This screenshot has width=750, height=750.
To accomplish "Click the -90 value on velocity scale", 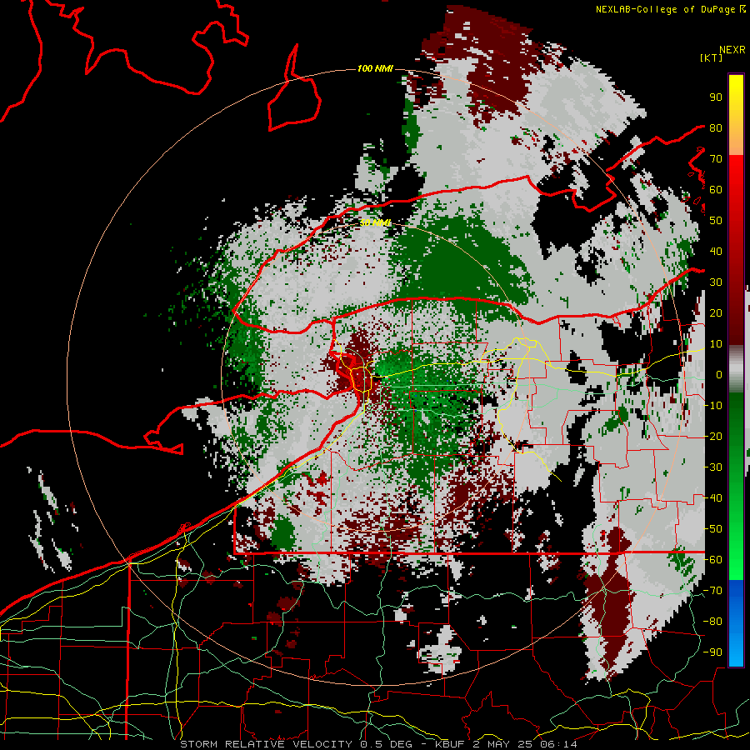I will 712,652.
